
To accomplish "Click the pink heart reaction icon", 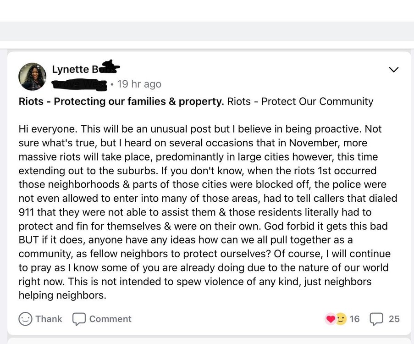I will 331,319.
